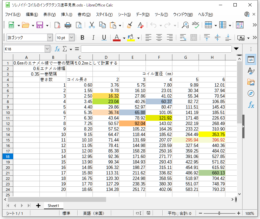Open the sidebar Navigator compass icon
The image size is (260, 219).
pyautogui.click(x=251, y=93)
